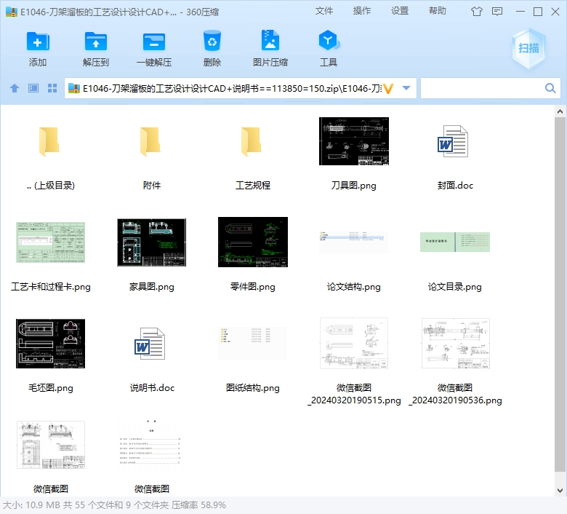
Task: Switch to list view icon
Action: click(33, 88)
